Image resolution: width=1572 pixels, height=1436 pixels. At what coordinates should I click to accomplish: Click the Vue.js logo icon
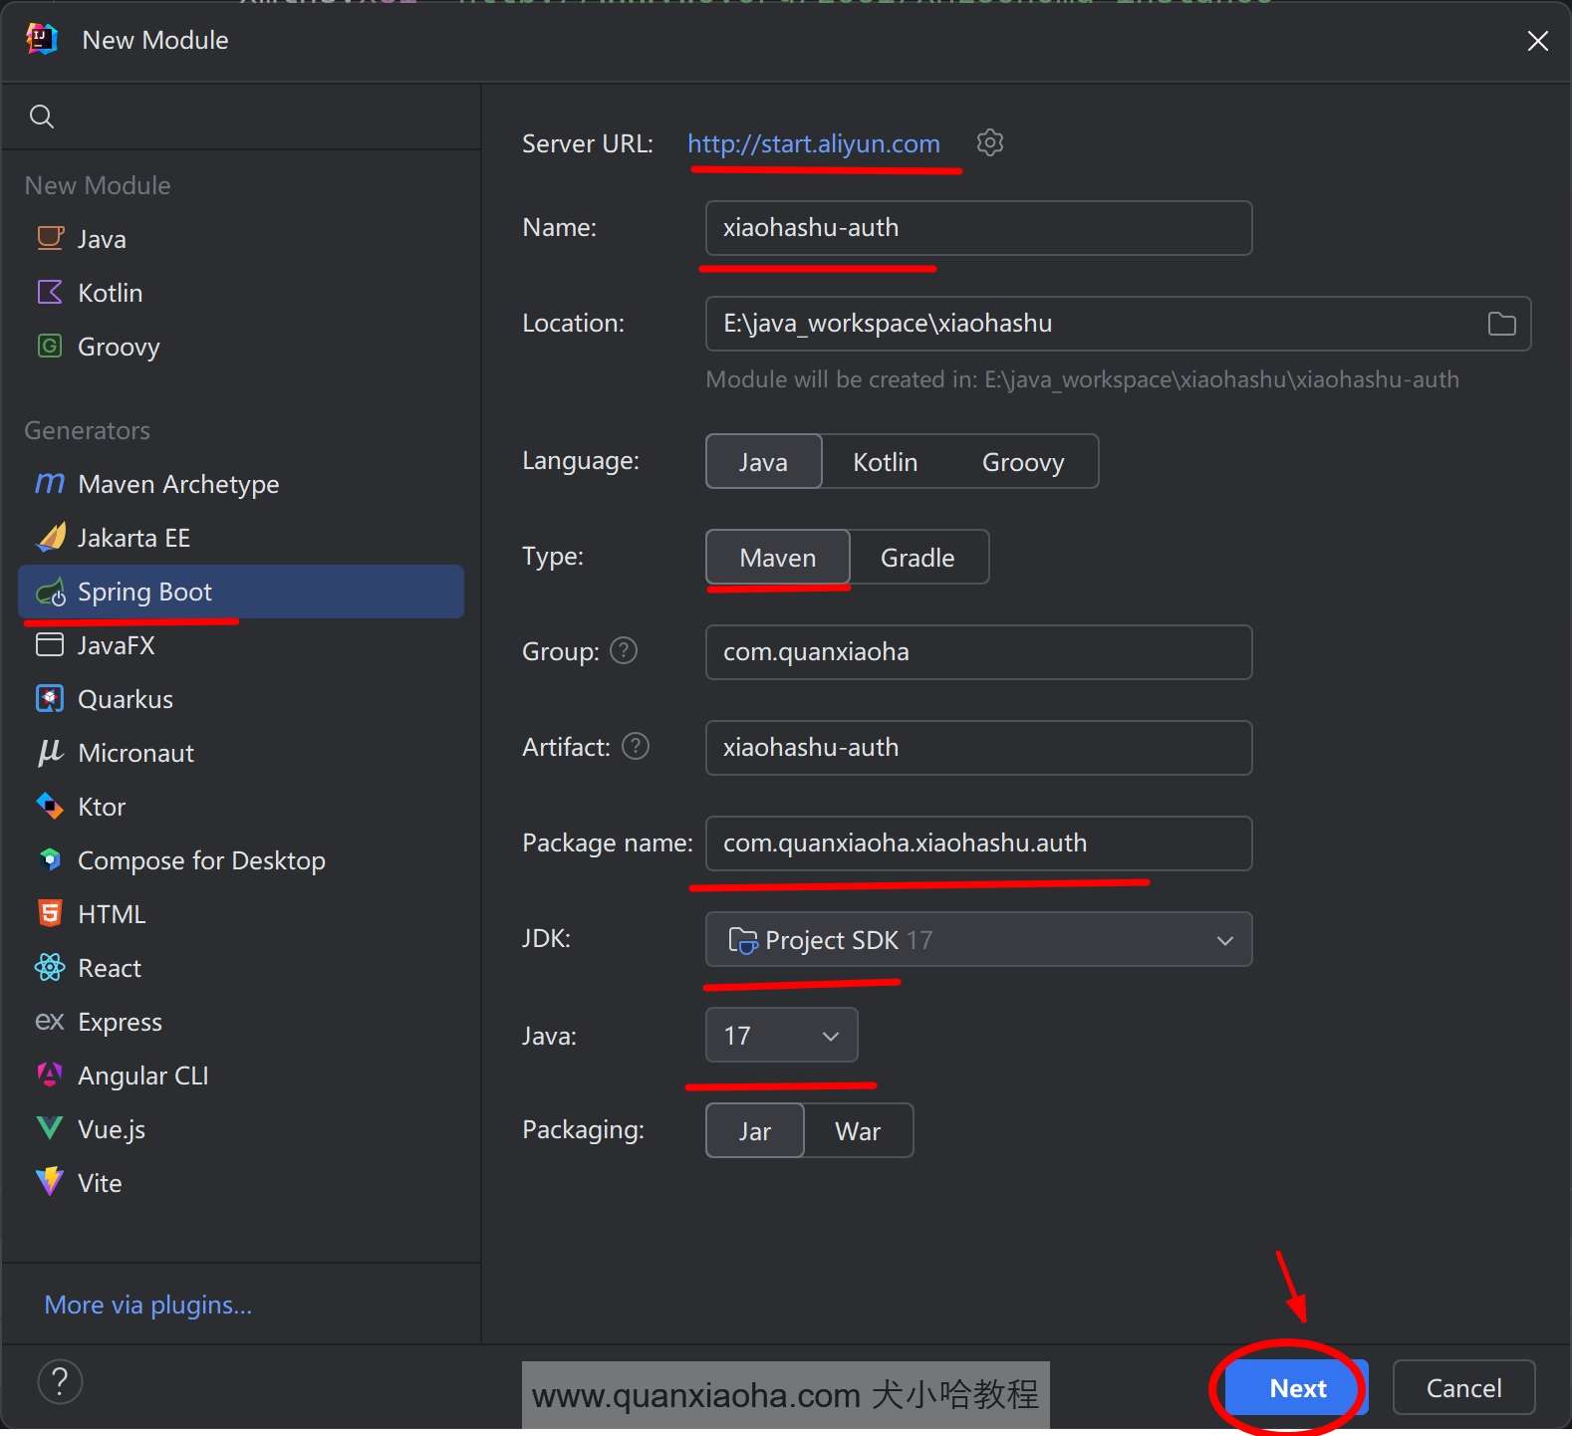coord(50,1128)
